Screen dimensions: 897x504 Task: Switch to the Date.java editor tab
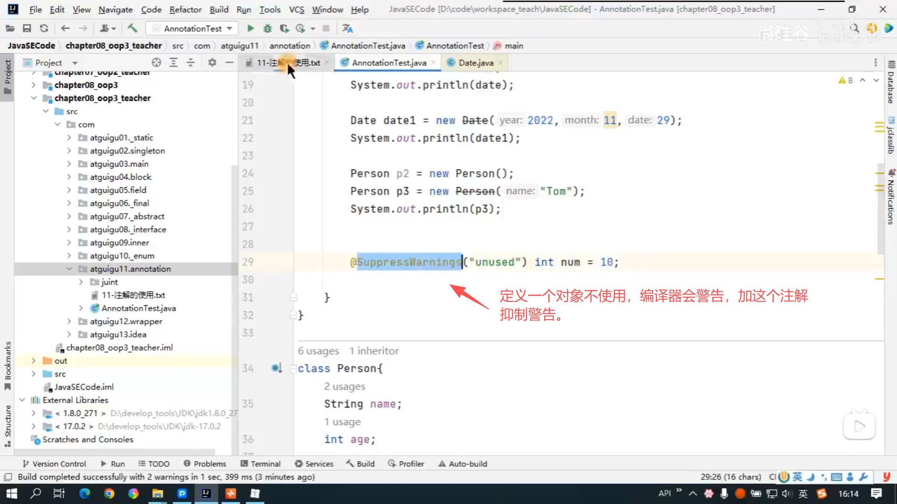point(475,63)
